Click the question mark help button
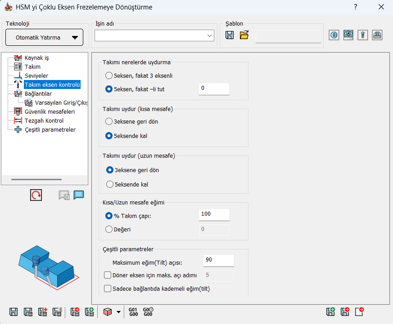Screen dimensions: 393x324 [x=356, y=7]
